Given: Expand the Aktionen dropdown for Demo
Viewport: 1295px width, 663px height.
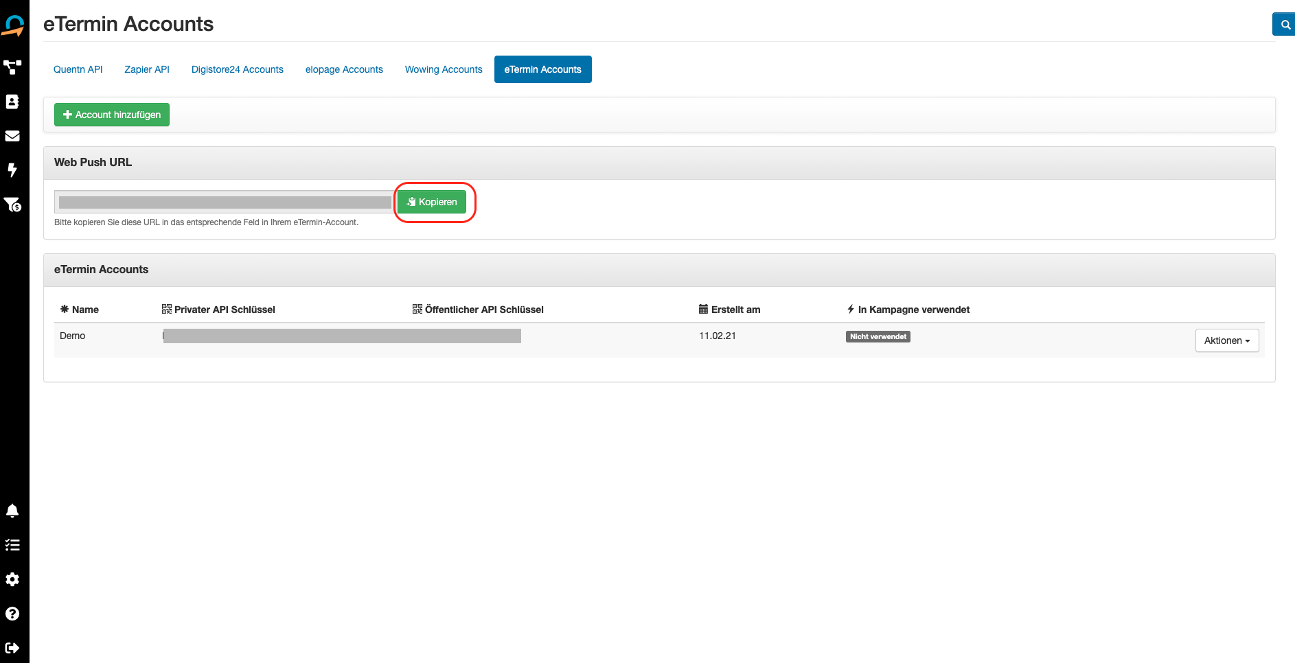Looking at the screenshot, I should [x=1226, y=340].
